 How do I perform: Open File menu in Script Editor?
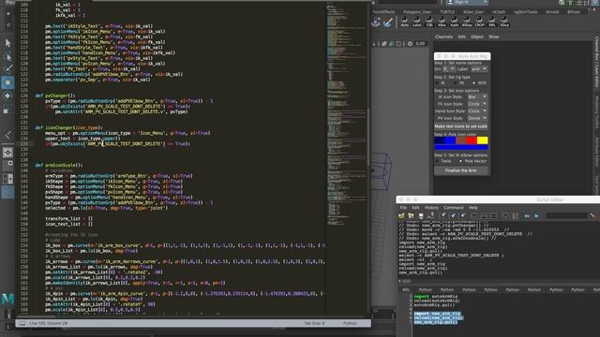[403, 208]
